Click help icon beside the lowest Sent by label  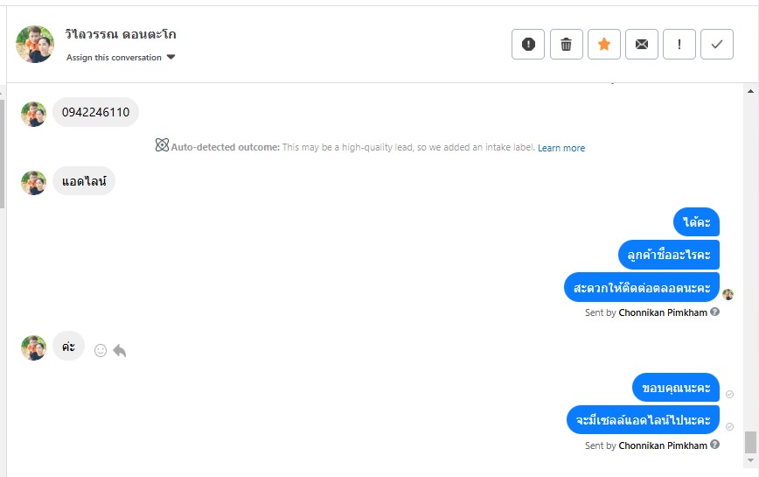point(715,445)
